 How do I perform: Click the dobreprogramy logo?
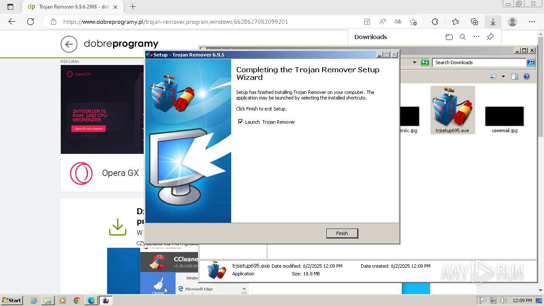[x=121, y=44]
